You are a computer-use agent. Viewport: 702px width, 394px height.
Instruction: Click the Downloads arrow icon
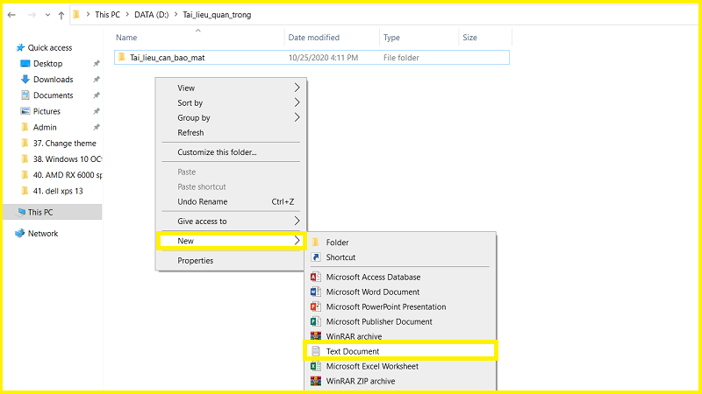[x=25, y=79]
